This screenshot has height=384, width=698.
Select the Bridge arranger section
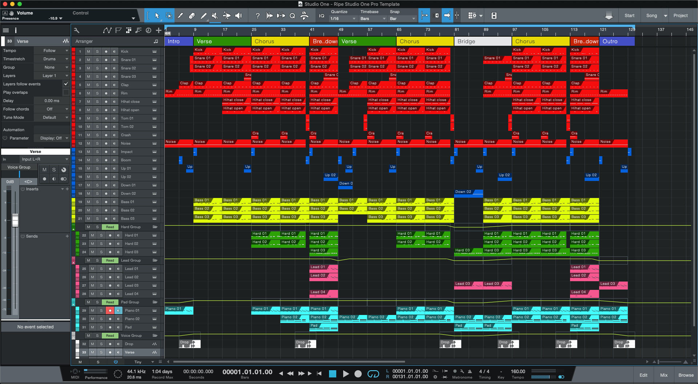pyautogui.click(x=483, y=41)
